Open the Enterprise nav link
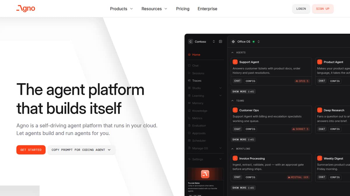 (x=207, y=9)
